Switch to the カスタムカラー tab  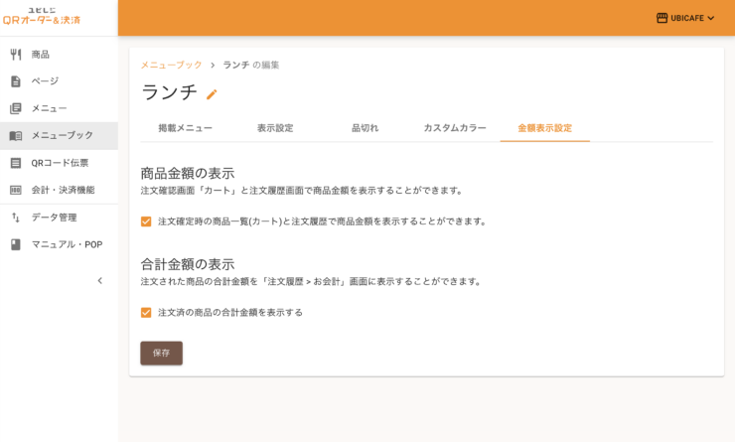tap(455, 128)
